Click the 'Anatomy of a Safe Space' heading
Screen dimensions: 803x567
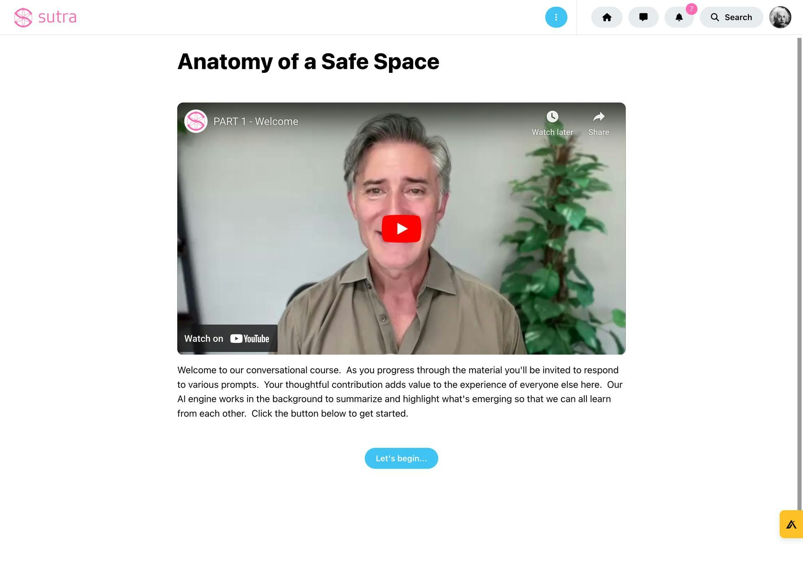pyautogui.click(x=308, y=61)
